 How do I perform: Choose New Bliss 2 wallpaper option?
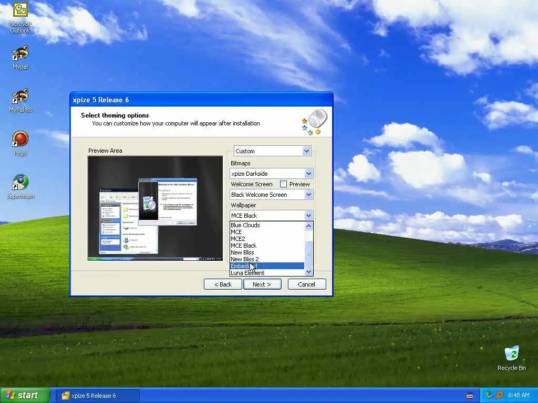pos(267,259)
